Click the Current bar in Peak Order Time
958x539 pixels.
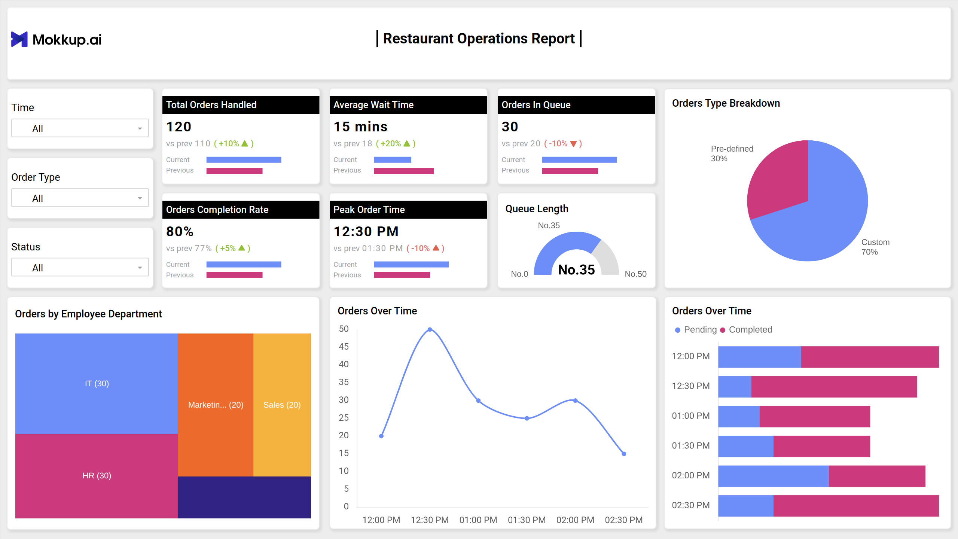pos(411,265)
